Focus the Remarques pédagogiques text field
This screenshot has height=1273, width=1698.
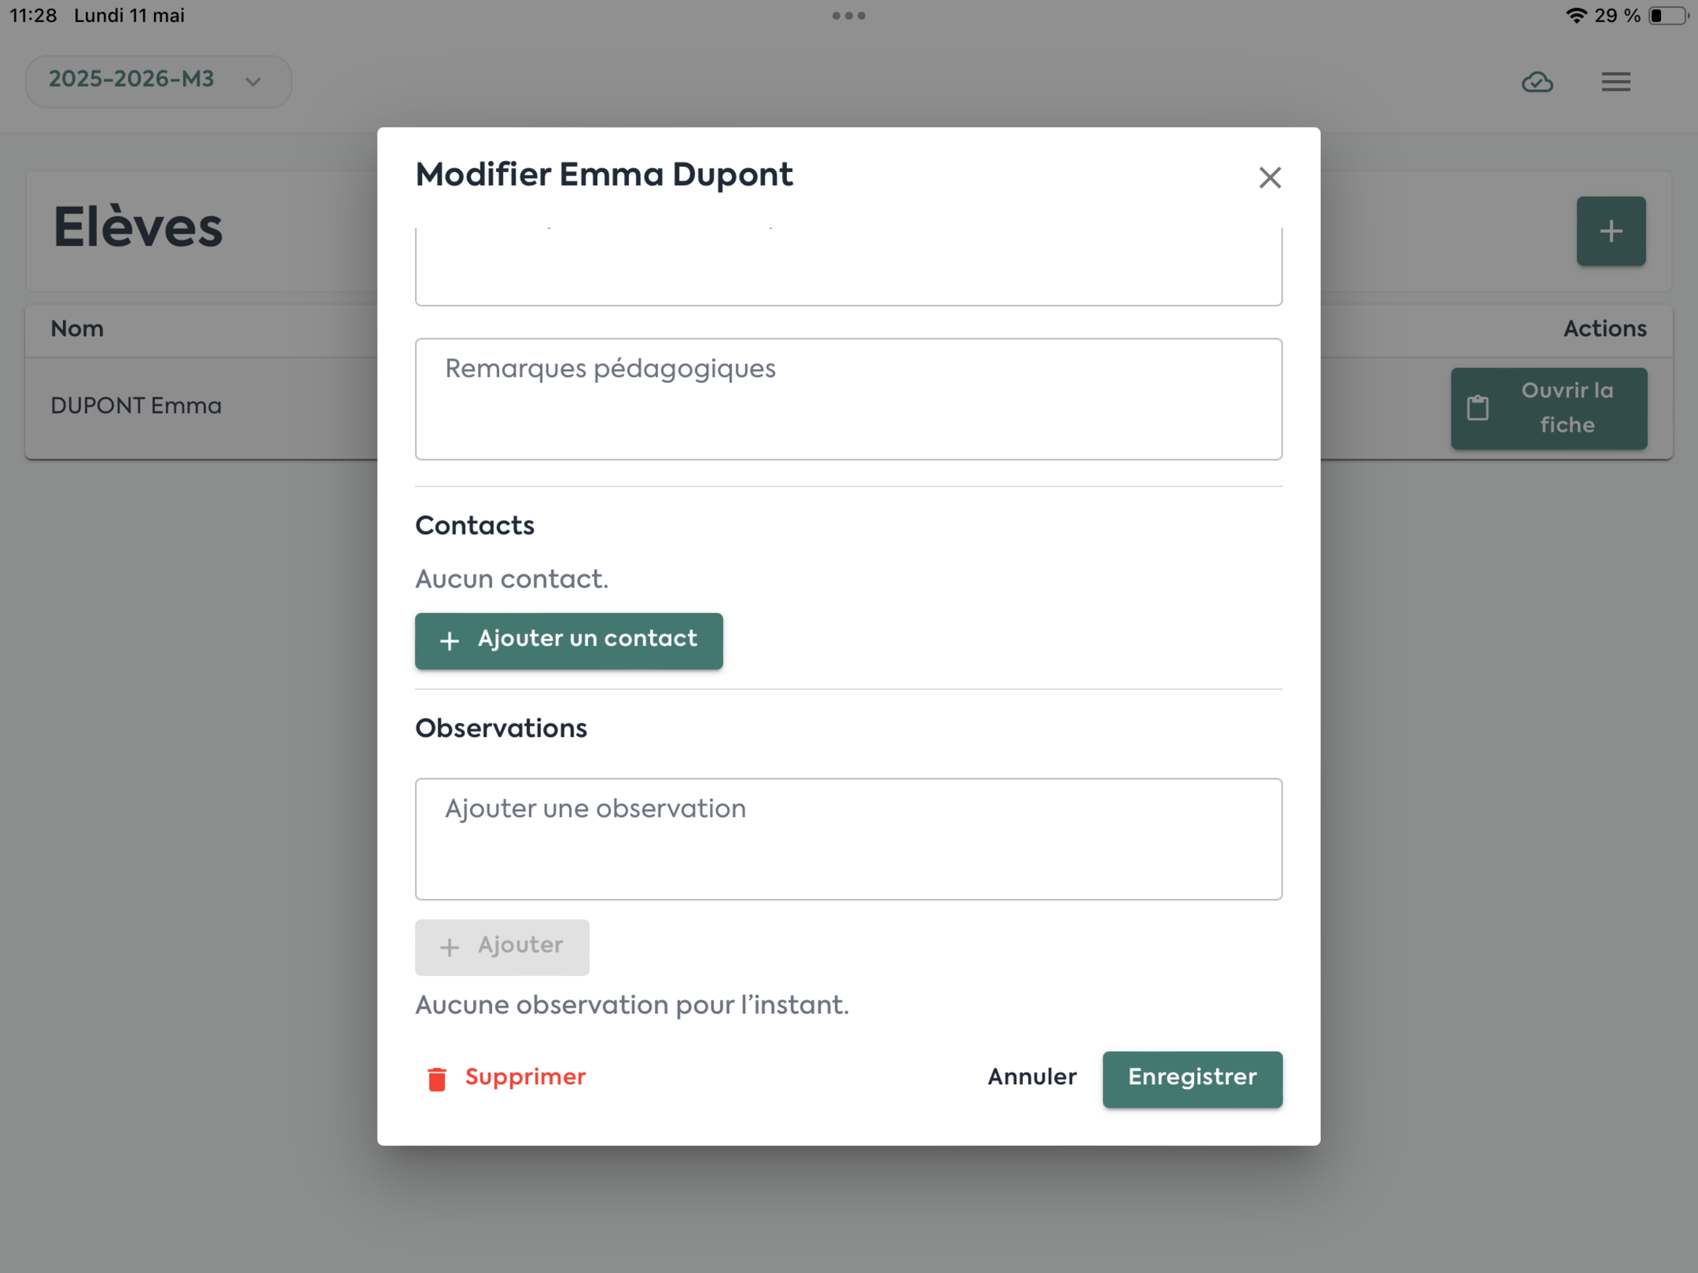point(848,399)
